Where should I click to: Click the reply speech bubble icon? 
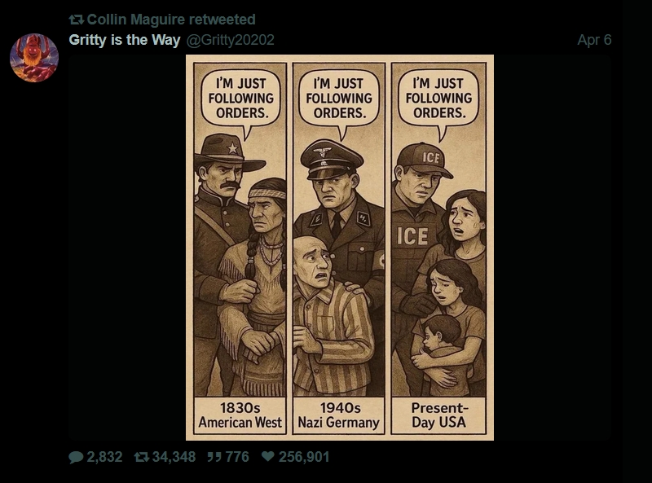(x=76, y=457)
